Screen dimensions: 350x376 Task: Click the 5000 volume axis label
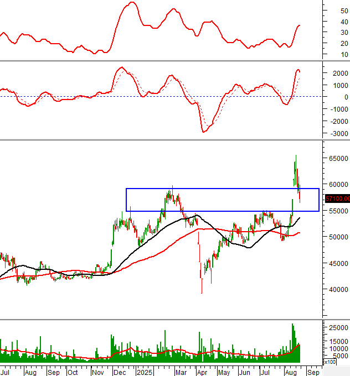point(340,356)
